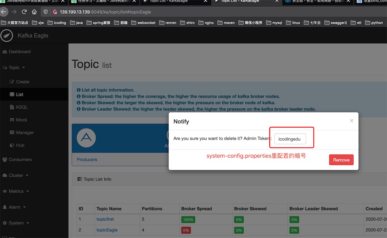Open Mock in the sidebar
Screen dimensions: 387x238
coord(19,120)
